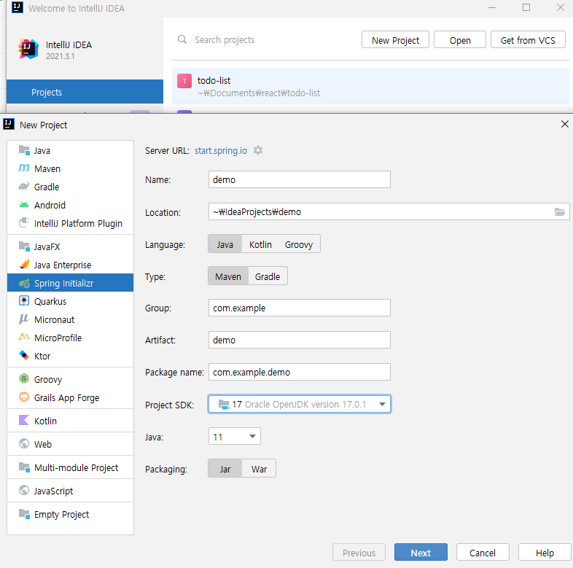Viewport: 573px width, 568px height.
Task: Click the Package name input field
Action: 300,372
